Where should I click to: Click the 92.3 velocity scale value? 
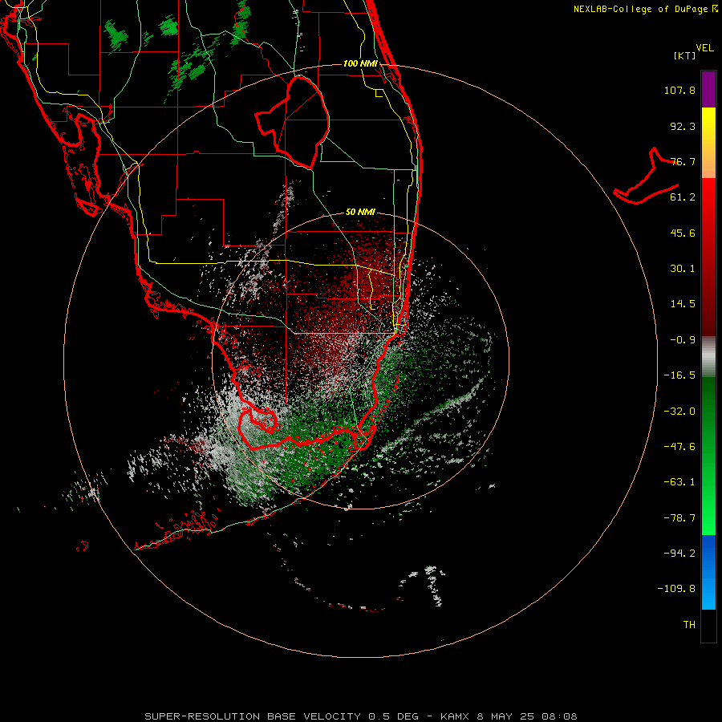pyautogui.click(x=683, y=126)
